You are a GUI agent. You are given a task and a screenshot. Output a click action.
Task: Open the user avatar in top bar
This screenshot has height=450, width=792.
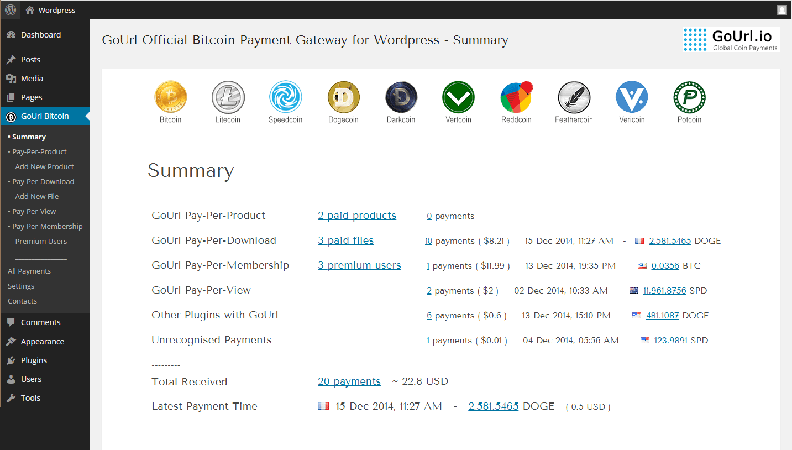coord(781,10)
